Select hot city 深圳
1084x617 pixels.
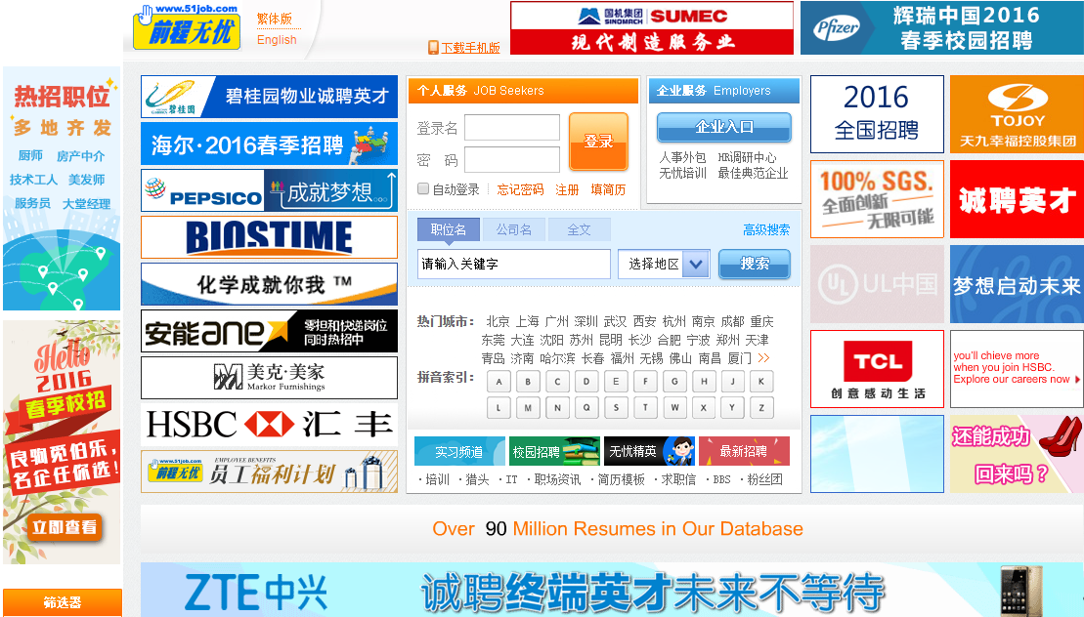585,321
